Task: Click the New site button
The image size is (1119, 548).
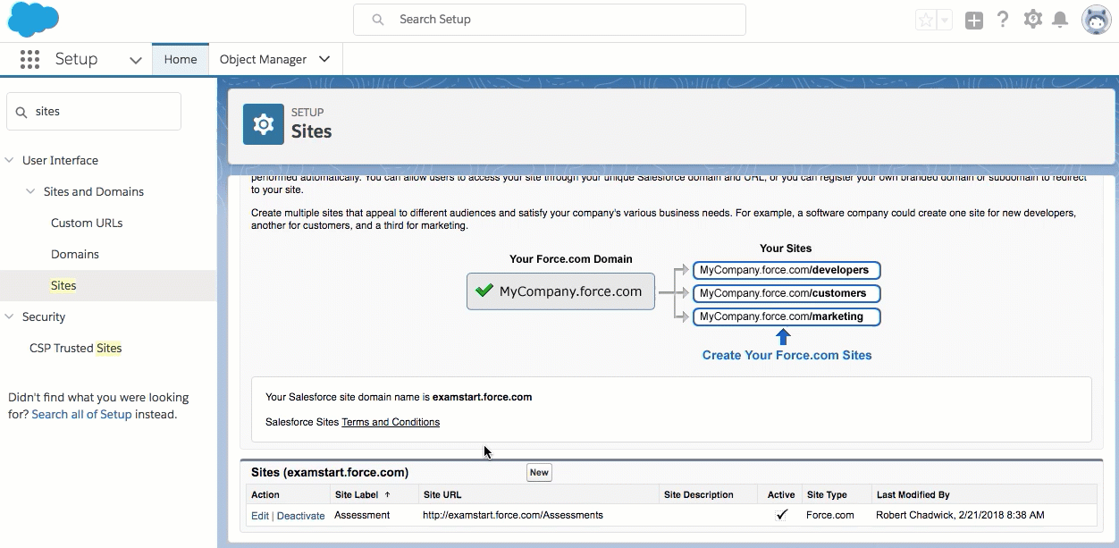Action: (x=539, y=472)
